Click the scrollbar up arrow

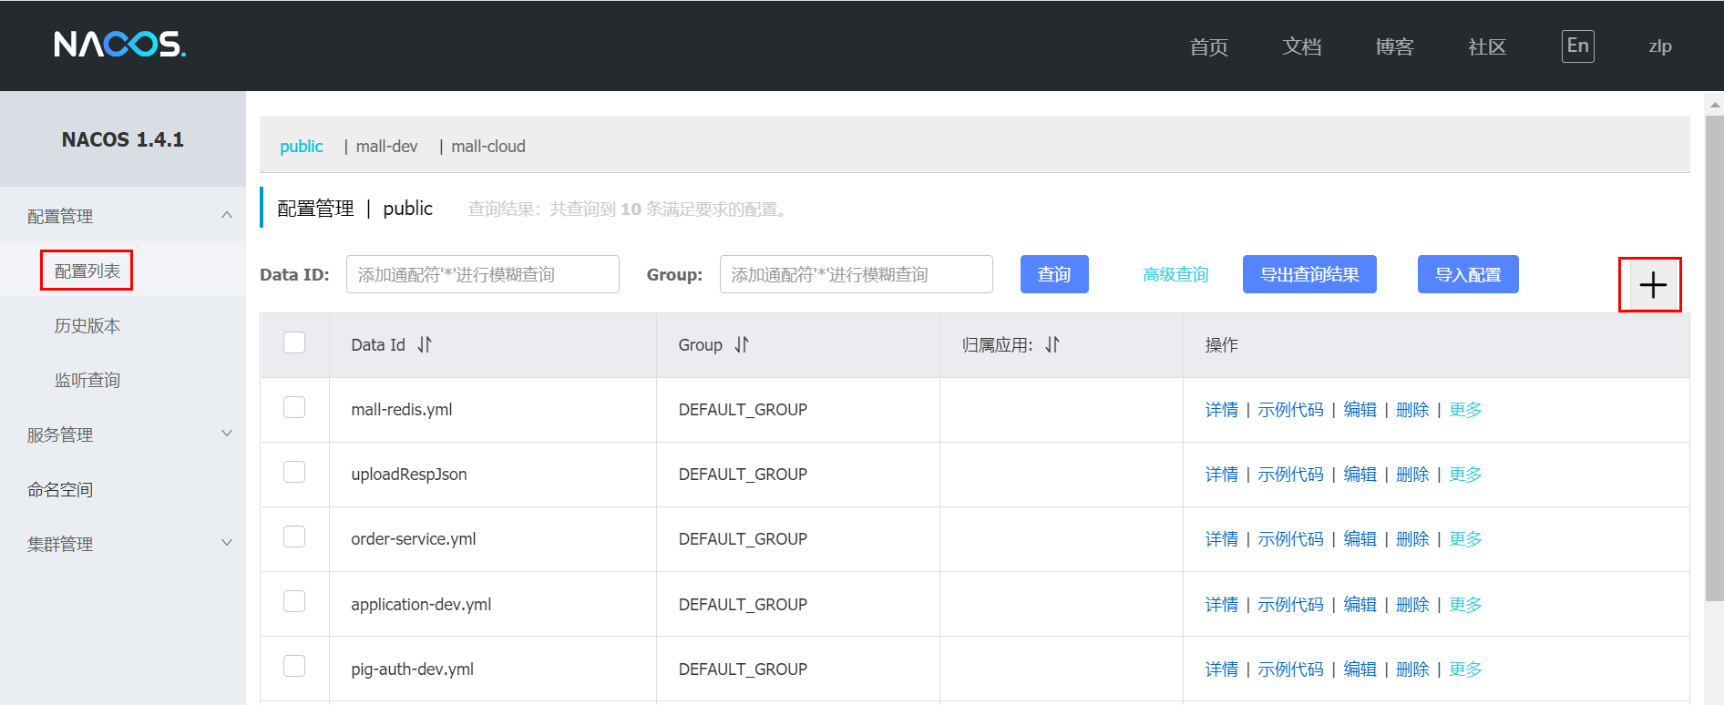(x=1714, y=104)
